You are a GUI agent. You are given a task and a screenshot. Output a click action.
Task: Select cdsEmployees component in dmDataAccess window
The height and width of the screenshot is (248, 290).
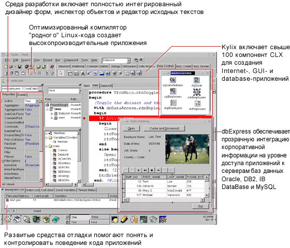197,94
